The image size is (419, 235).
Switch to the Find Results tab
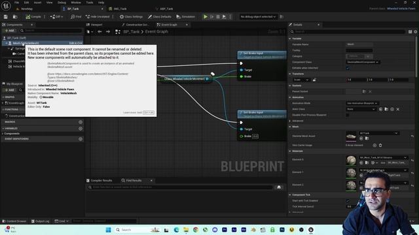point(132,181)
